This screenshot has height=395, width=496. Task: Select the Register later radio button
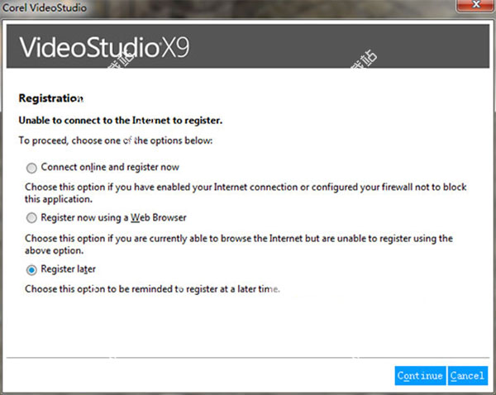pos(31,269)
